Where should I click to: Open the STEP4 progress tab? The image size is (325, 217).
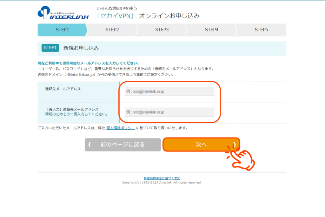point(211,30)
